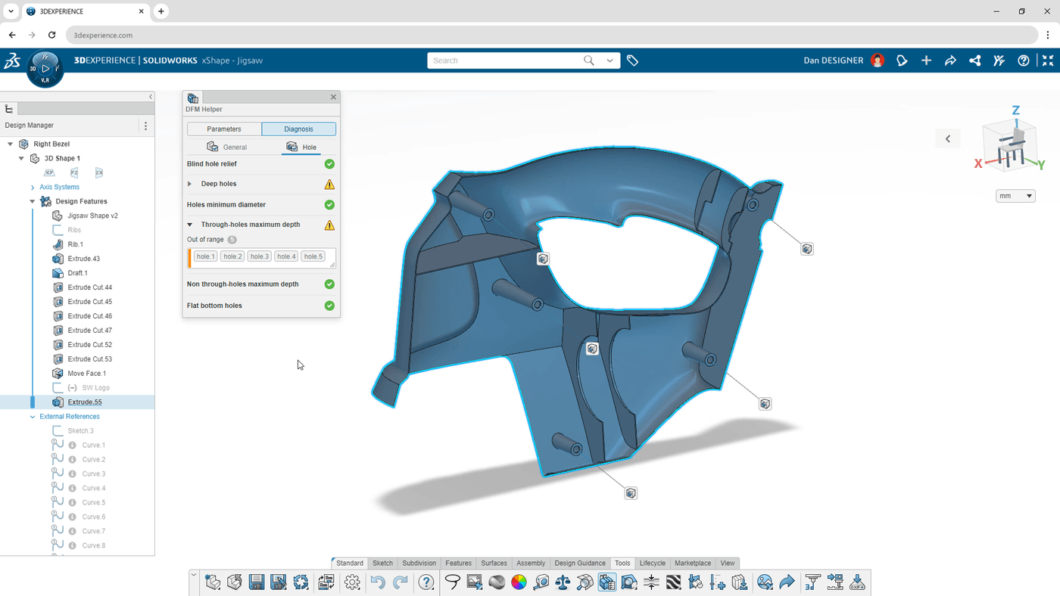Screen dimensions: 1060x596
Task: Collapse the Through-holes maximum depth section
Action: coord(189,224)
